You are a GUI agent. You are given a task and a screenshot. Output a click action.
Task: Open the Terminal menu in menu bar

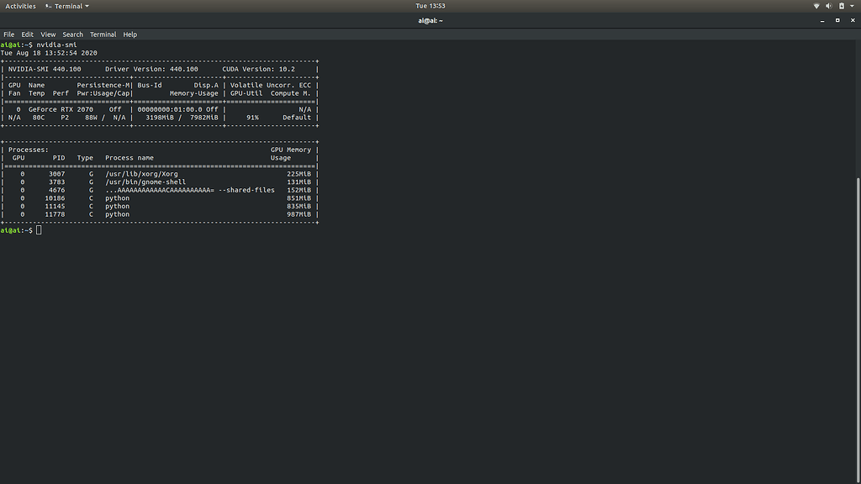pyautogui.click(x=103, y=34)
